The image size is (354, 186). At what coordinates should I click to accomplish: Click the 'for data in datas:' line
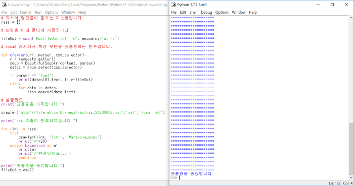pos(38,88)
